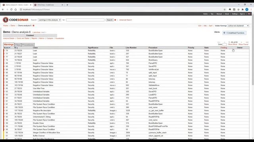This screenshot has height=142, width=254.
Task: Bookmark this page with the star icon
Action: pos(225,9)
